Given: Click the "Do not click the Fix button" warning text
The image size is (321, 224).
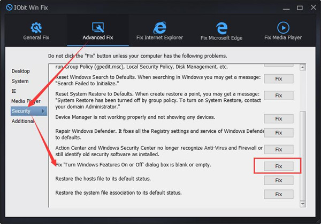Looking at the screenshot, I should pyautogui.click(x=137, y=56).
